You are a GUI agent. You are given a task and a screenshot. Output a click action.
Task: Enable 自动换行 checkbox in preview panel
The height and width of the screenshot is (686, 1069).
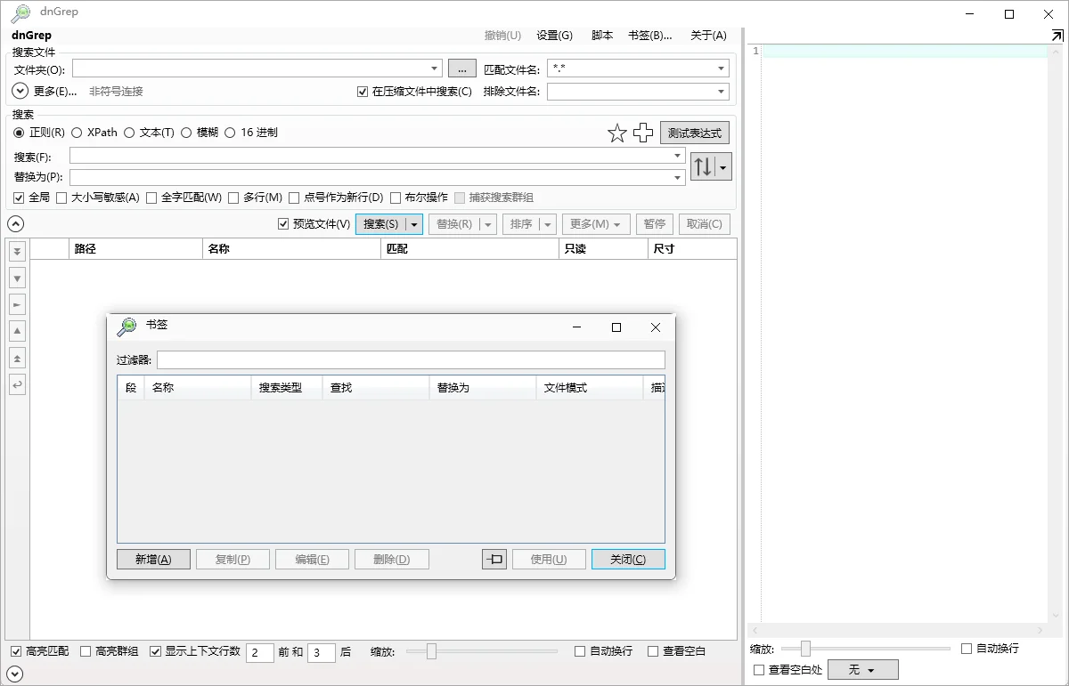coord(967,649)
